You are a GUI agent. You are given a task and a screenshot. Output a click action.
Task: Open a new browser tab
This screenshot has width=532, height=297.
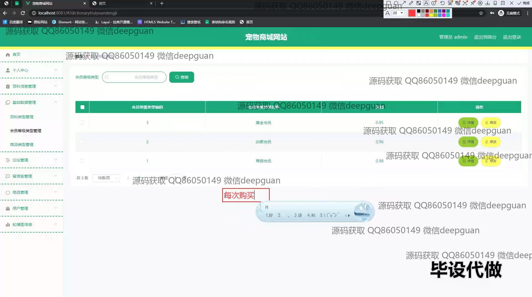pyautogui.click(x=162, y=3)
